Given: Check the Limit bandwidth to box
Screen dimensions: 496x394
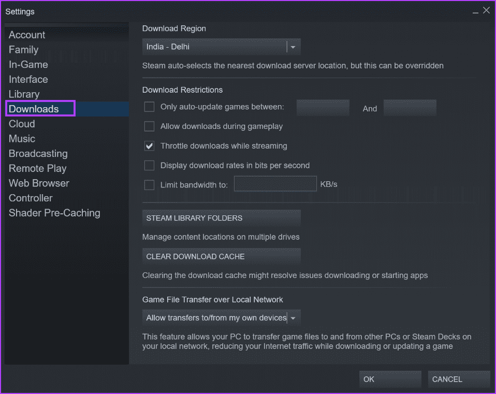Looking at the screenshot, I should point(149,185).
